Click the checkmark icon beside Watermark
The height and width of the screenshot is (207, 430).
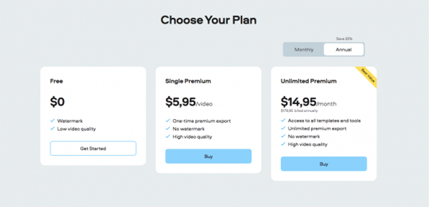pyautogui.click(x=53, y=121)
